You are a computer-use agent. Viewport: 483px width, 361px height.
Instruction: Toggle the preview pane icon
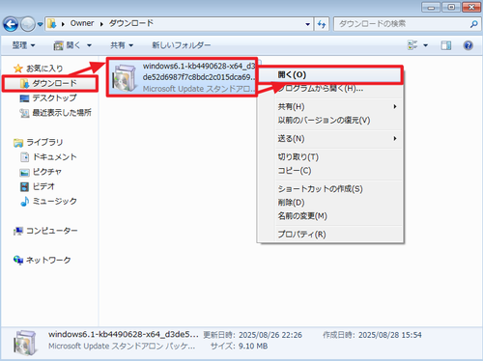pos(446,45)
